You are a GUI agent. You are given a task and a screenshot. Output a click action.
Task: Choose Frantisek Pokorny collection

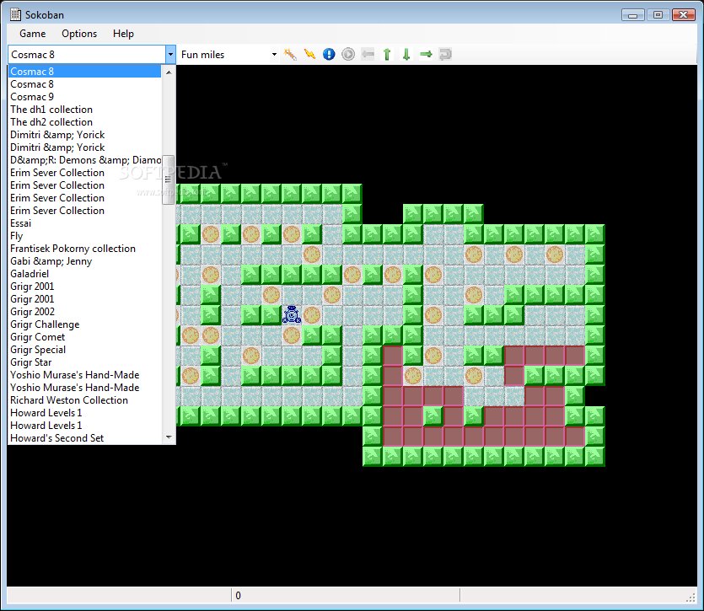(84, 249)
